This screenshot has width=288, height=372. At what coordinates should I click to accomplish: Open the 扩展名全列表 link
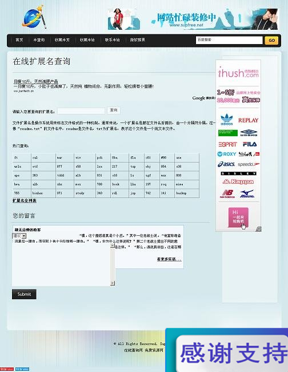(25, 201)
